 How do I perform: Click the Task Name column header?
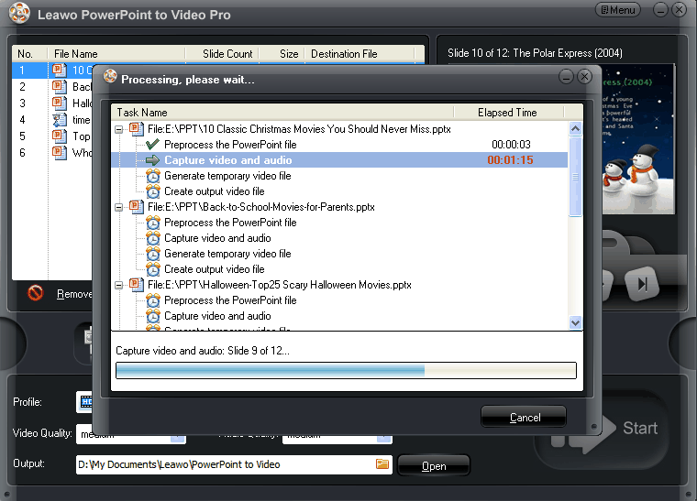pos(282,113)
